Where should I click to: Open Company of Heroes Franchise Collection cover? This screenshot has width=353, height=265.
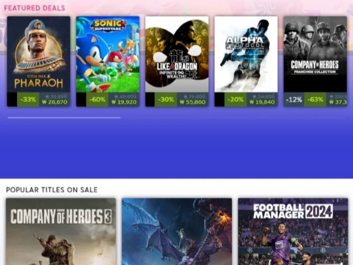click(315, 54)
